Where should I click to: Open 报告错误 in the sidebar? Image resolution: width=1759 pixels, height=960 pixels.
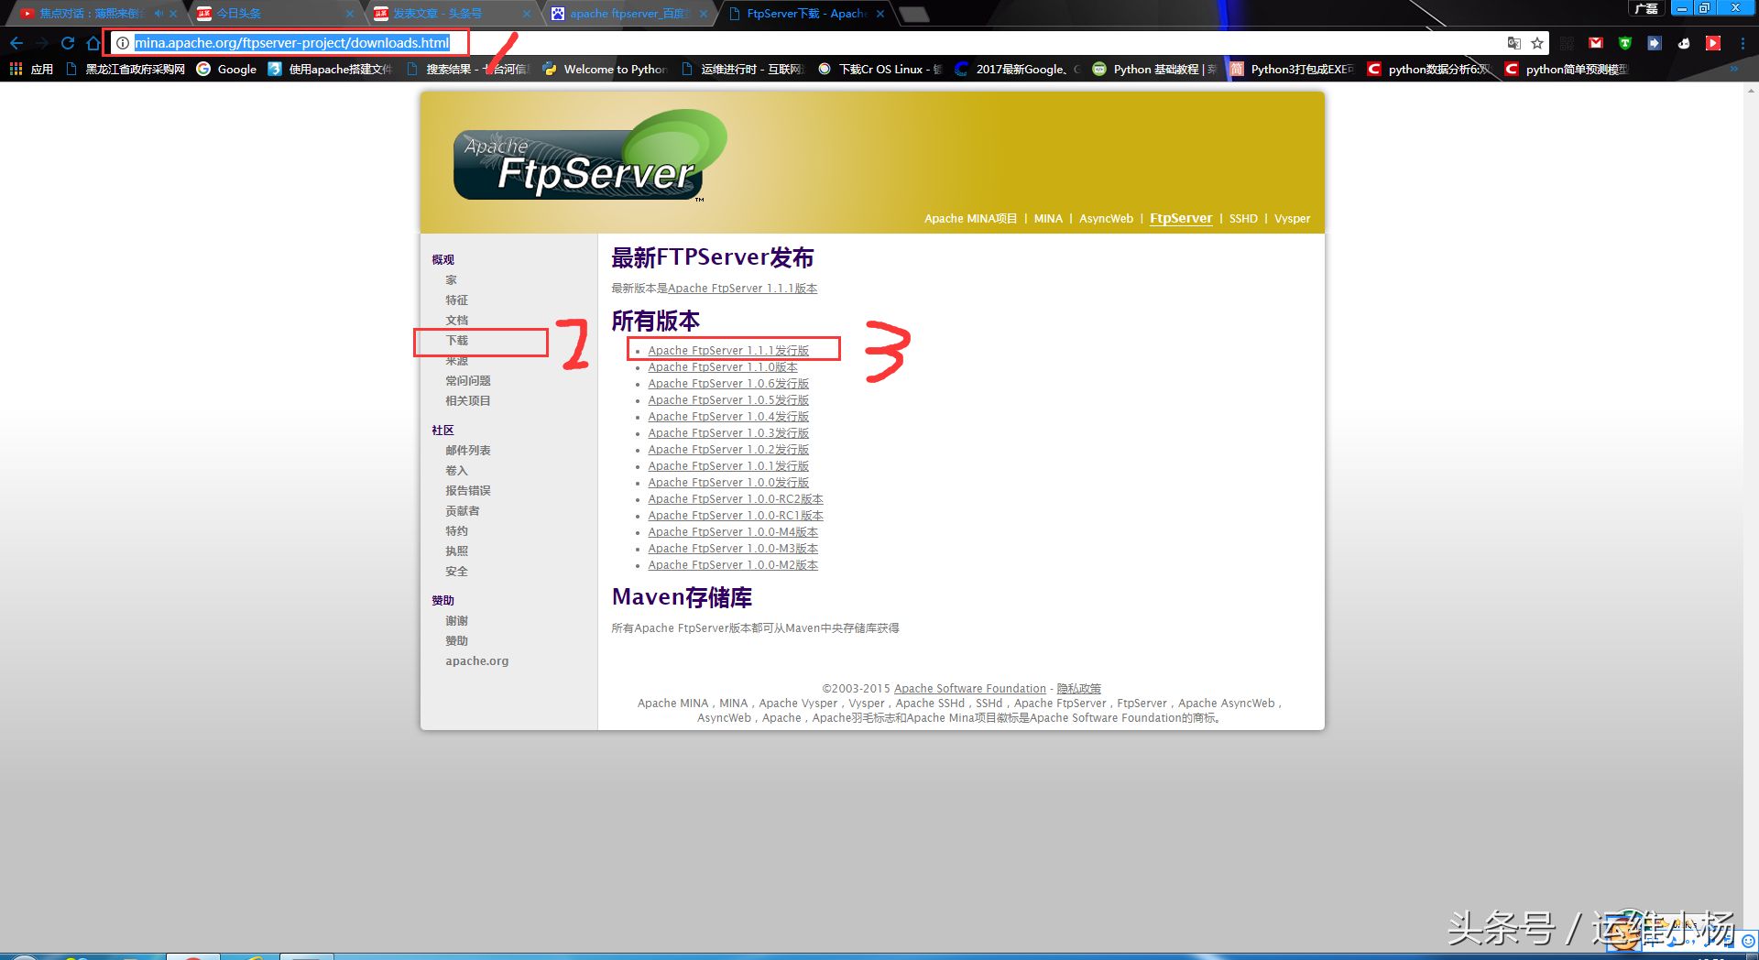468,491
